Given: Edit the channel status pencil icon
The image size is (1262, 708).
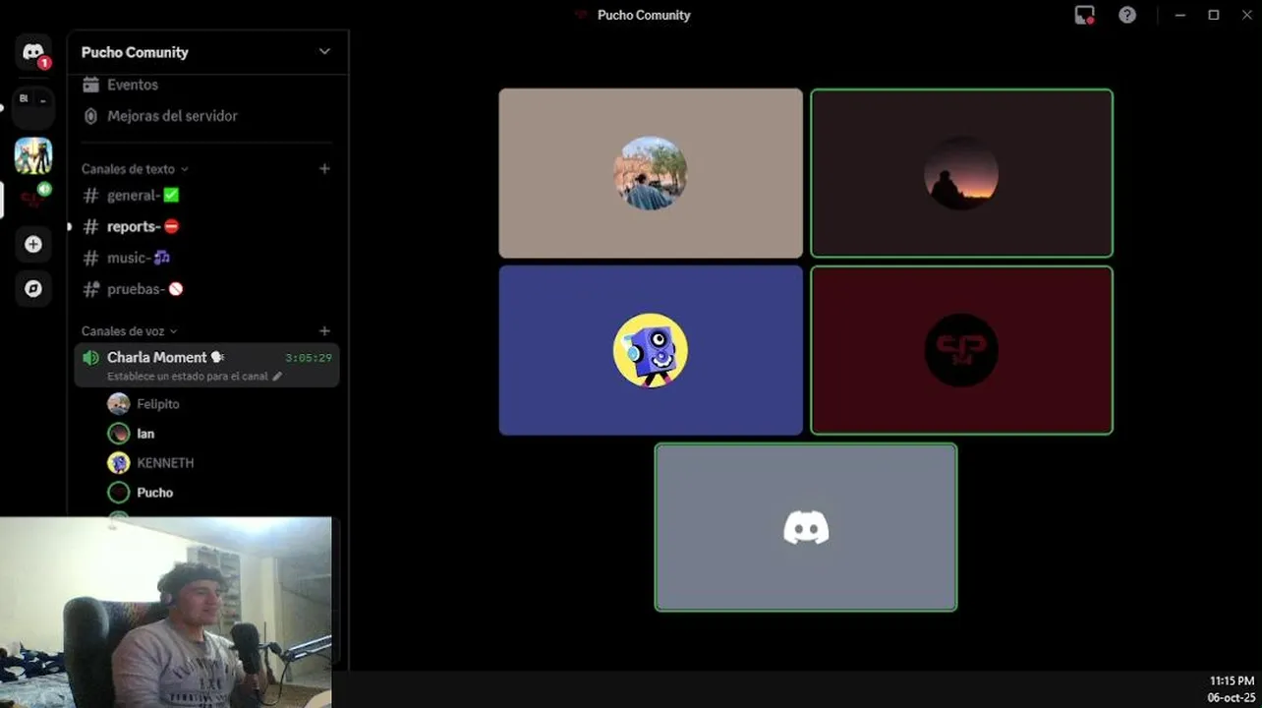Looking at the screenshot, I should 277,377.
